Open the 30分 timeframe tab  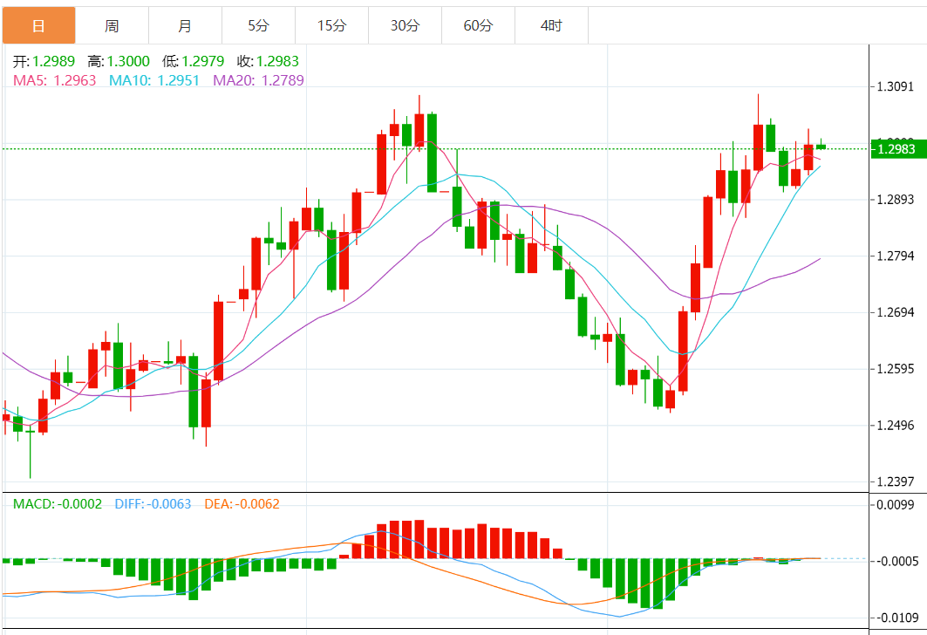pyautogui.click(x=406, y=25)
